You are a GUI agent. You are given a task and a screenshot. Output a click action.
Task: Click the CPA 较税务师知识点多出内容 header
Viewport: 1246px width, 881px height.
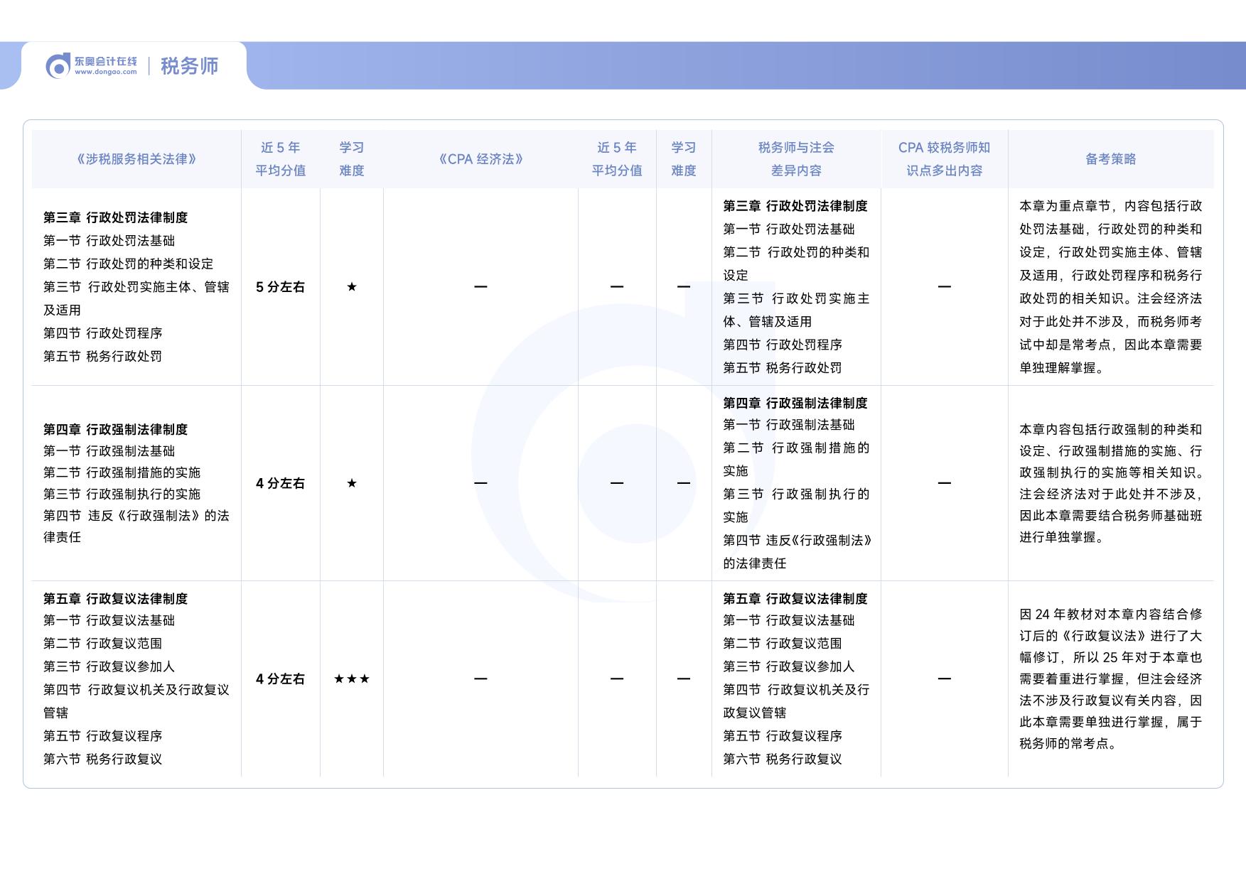click(944, 159)
